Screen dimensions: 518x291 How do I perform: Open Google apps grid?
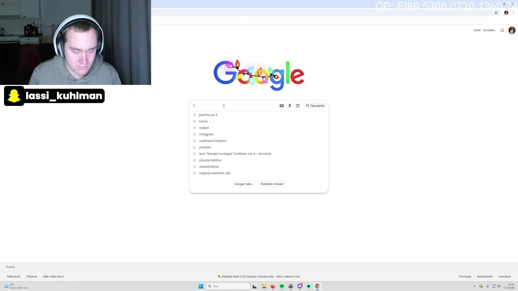point(502,30)
